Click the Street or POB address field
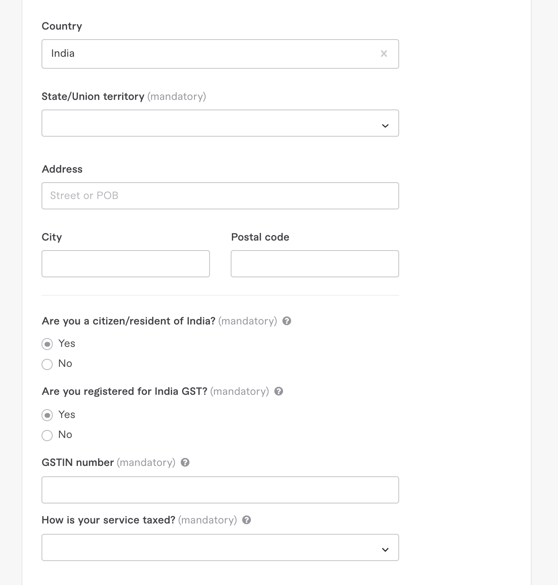This screenshot has width=558, height=585. pos(220,196)
